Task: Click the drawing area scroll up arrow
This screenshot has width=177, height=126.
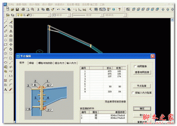Action: [x=172, y=20]
